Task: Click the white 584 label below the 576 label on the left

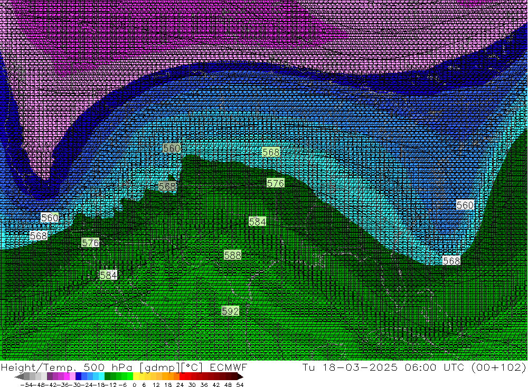Action: pos(108,275)
